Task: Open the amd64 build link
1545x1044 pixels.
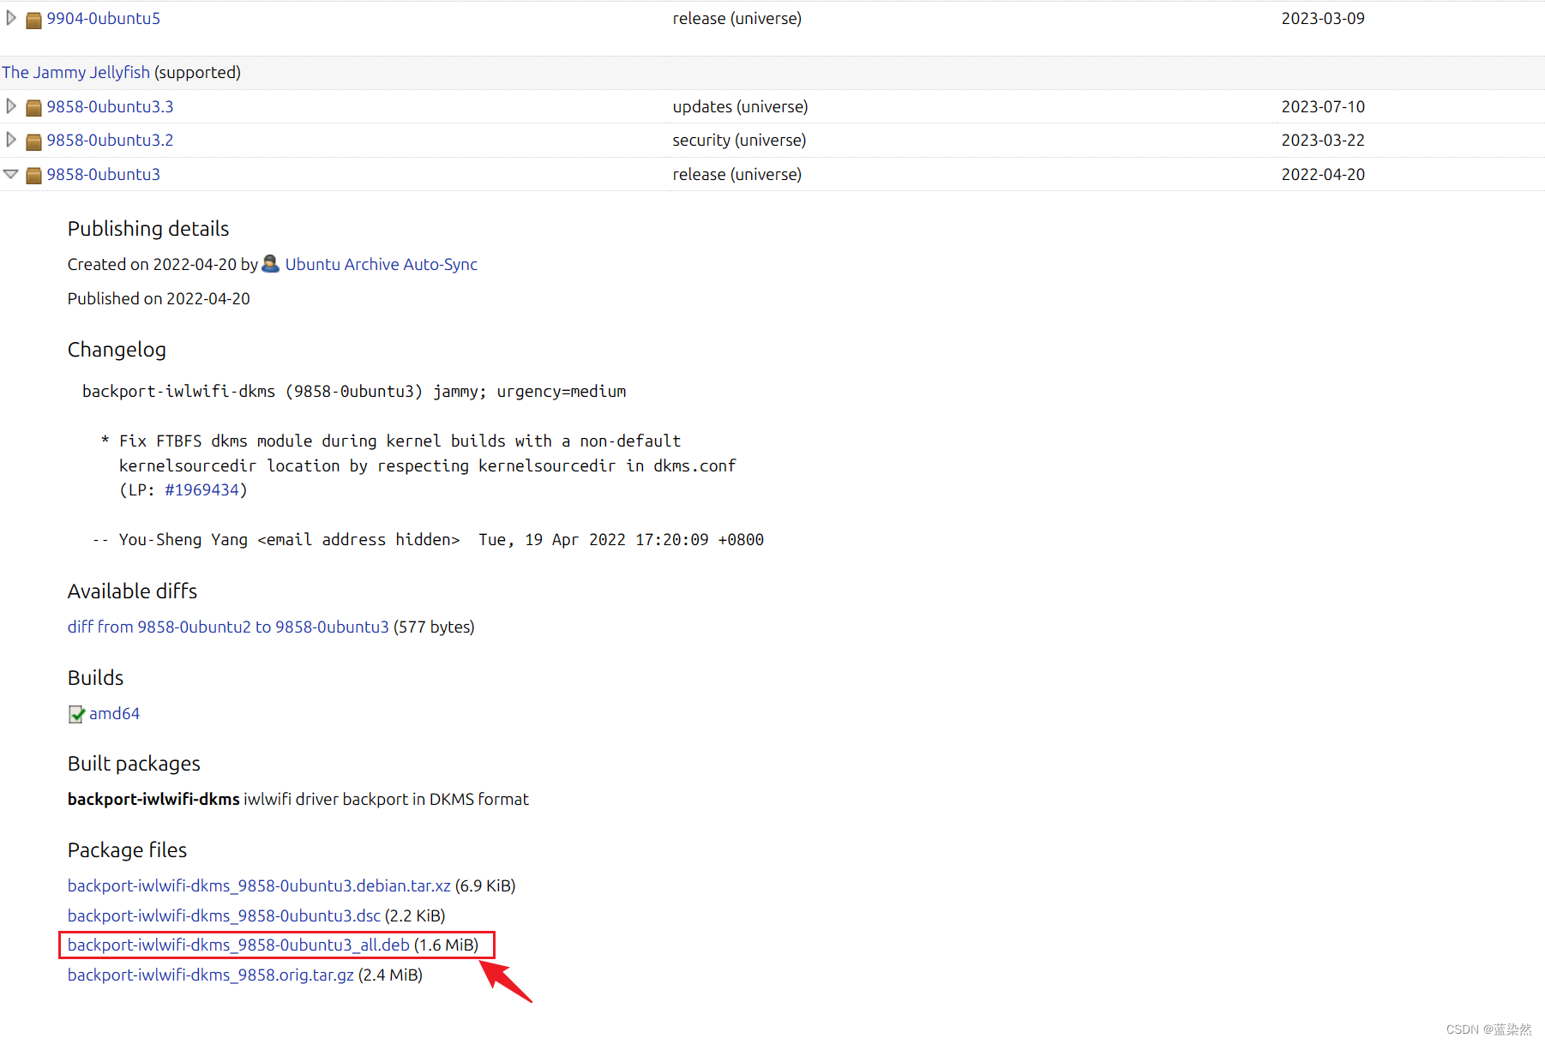Action: 114,713
